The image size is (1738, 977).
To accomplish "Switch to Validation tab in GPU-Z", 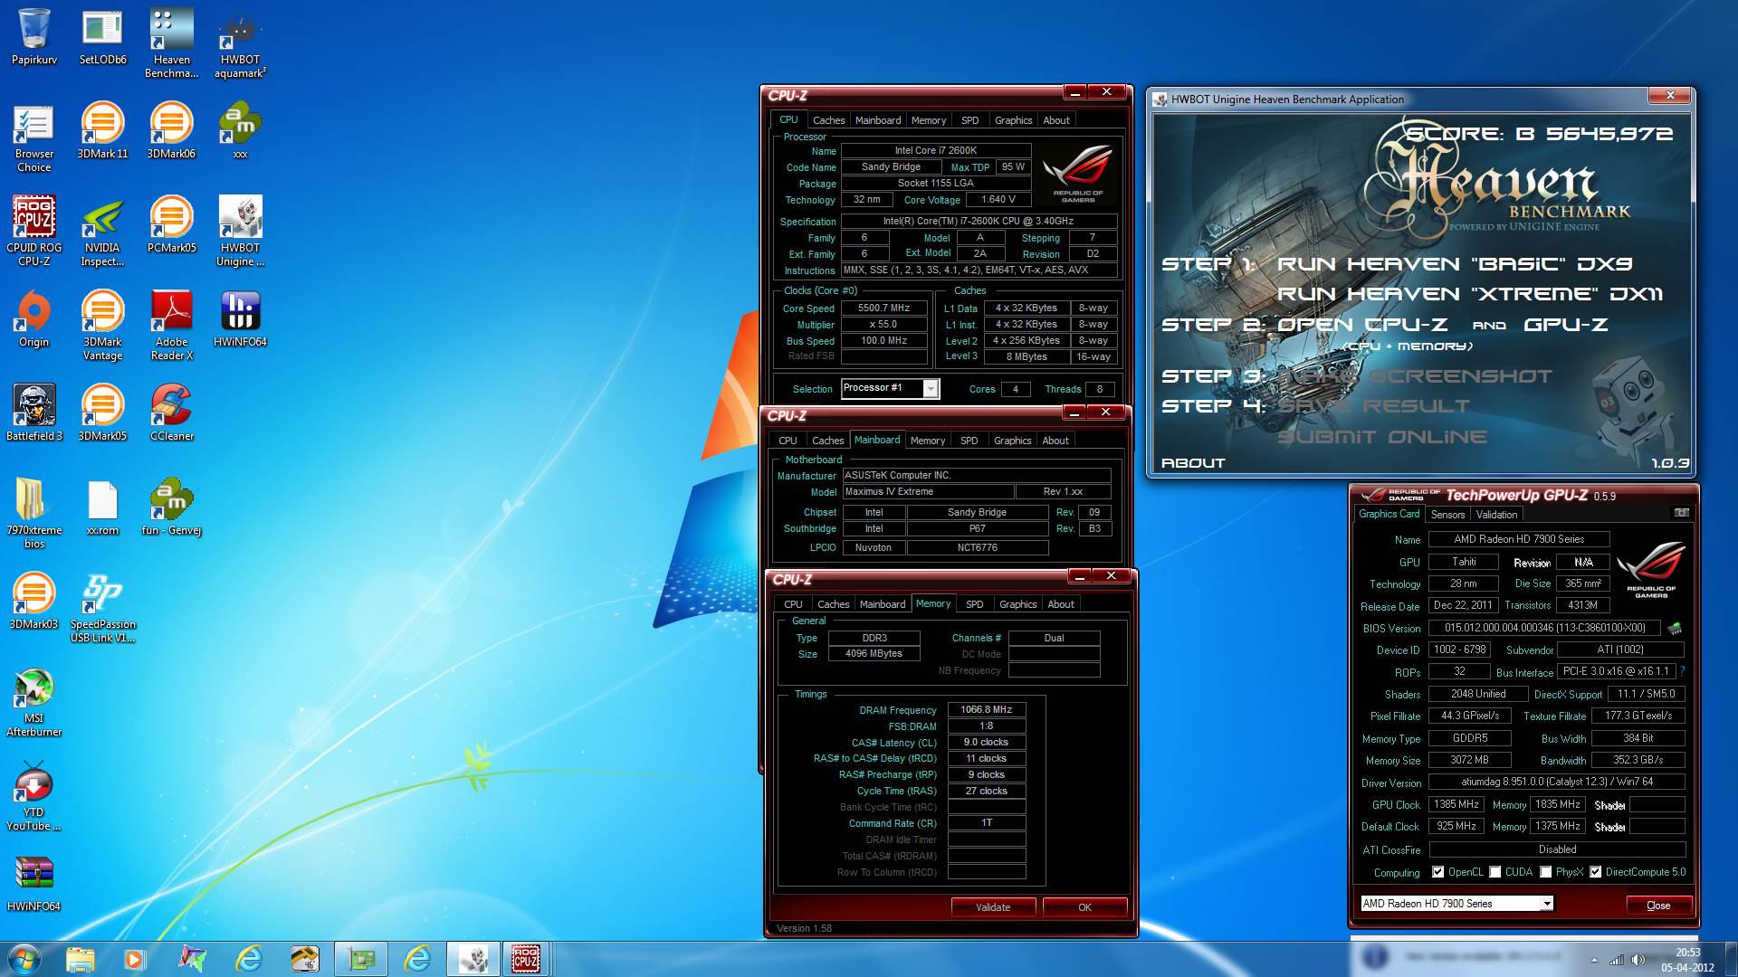I will (x=1496, y=515).
